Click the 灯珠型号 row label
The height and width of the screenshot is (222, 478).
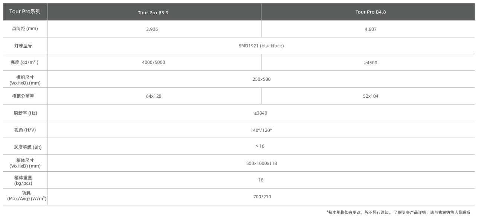(x=25, y=46)
